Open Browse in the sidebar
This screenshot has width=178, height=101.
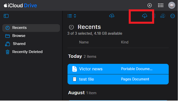click(19, 36)
